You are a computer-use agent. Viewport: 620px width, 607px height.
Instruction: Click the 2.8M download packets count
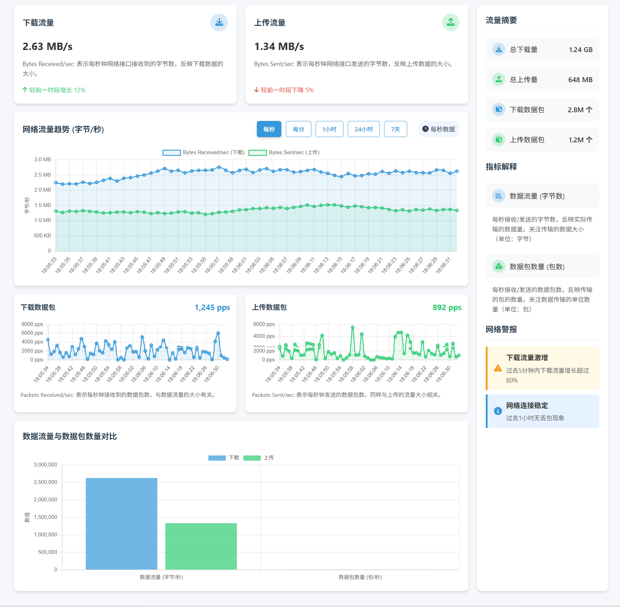click(x=580, y=110)
